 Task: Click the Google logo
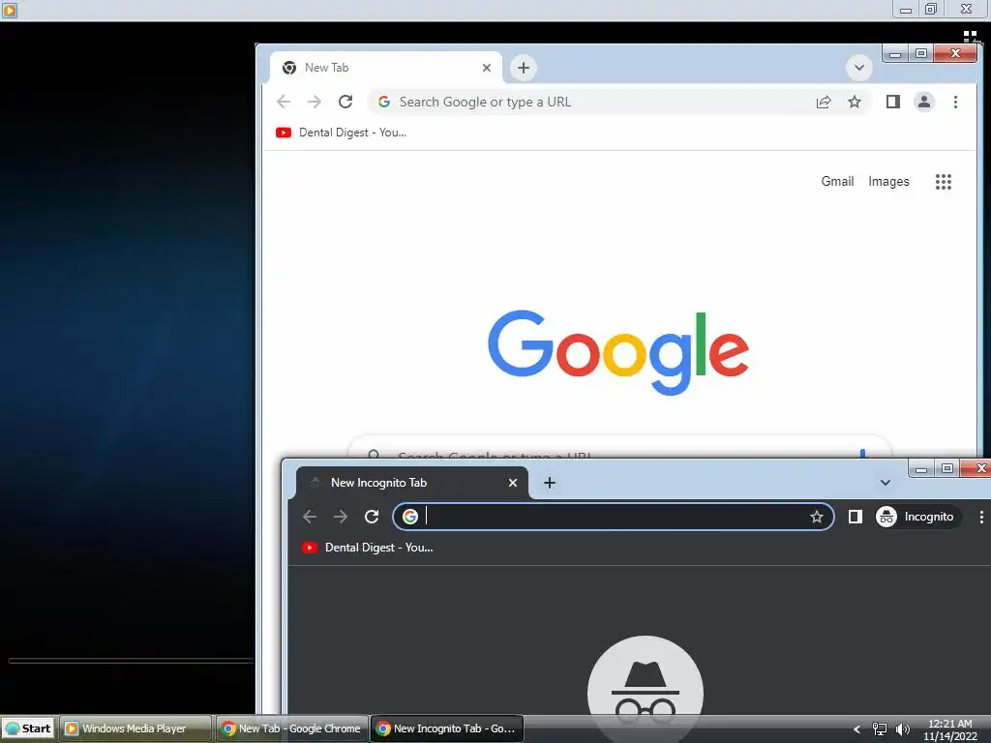pyautogui.click(x=618, y=352)
